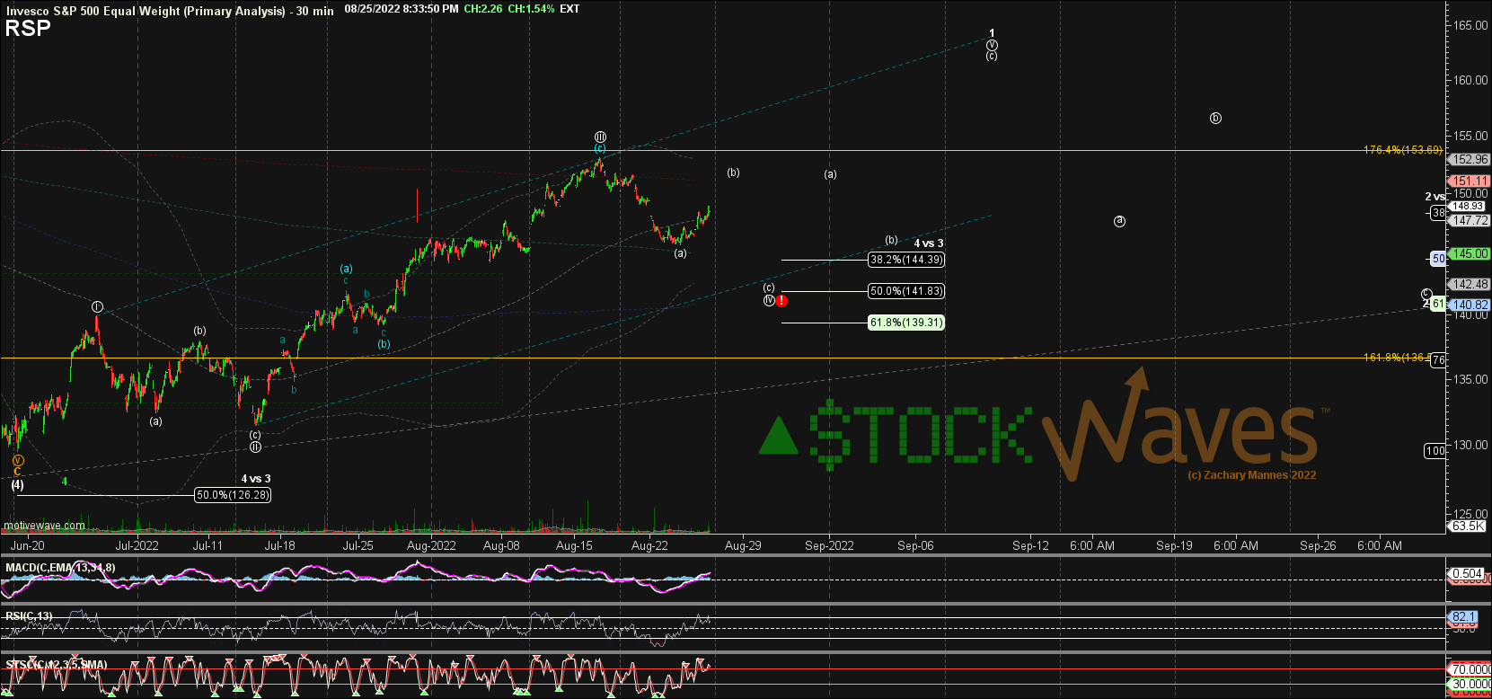
Task: Click the Jul-18 date on time axis
Action: point(279,545)
